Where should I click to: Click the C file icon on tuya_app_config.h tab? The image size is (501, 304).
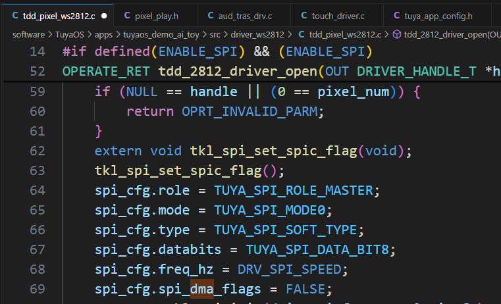396,16
